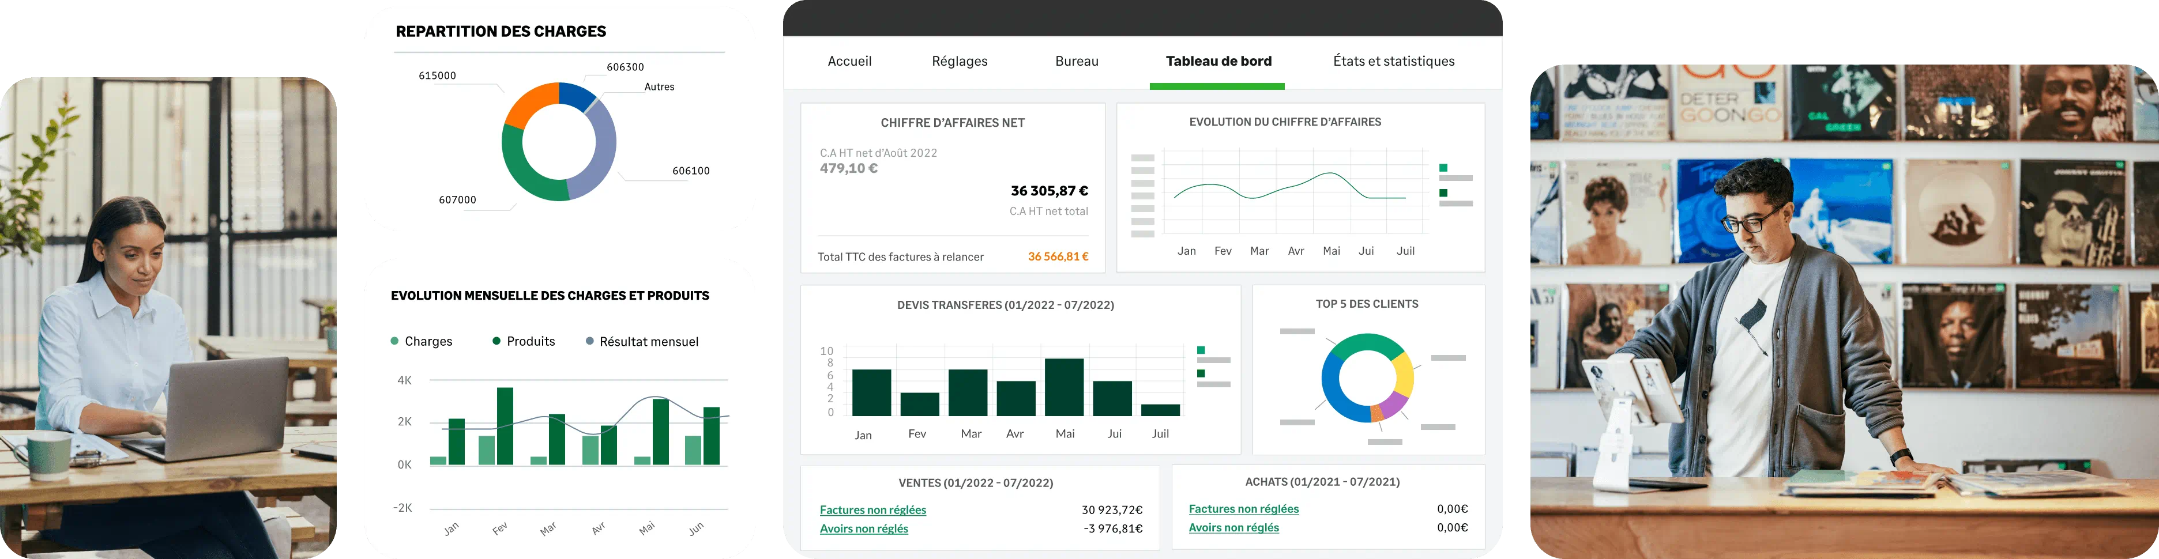
Task: Click the Juil bar in Devis transférés chart
Action: [x=1161, y=410]
